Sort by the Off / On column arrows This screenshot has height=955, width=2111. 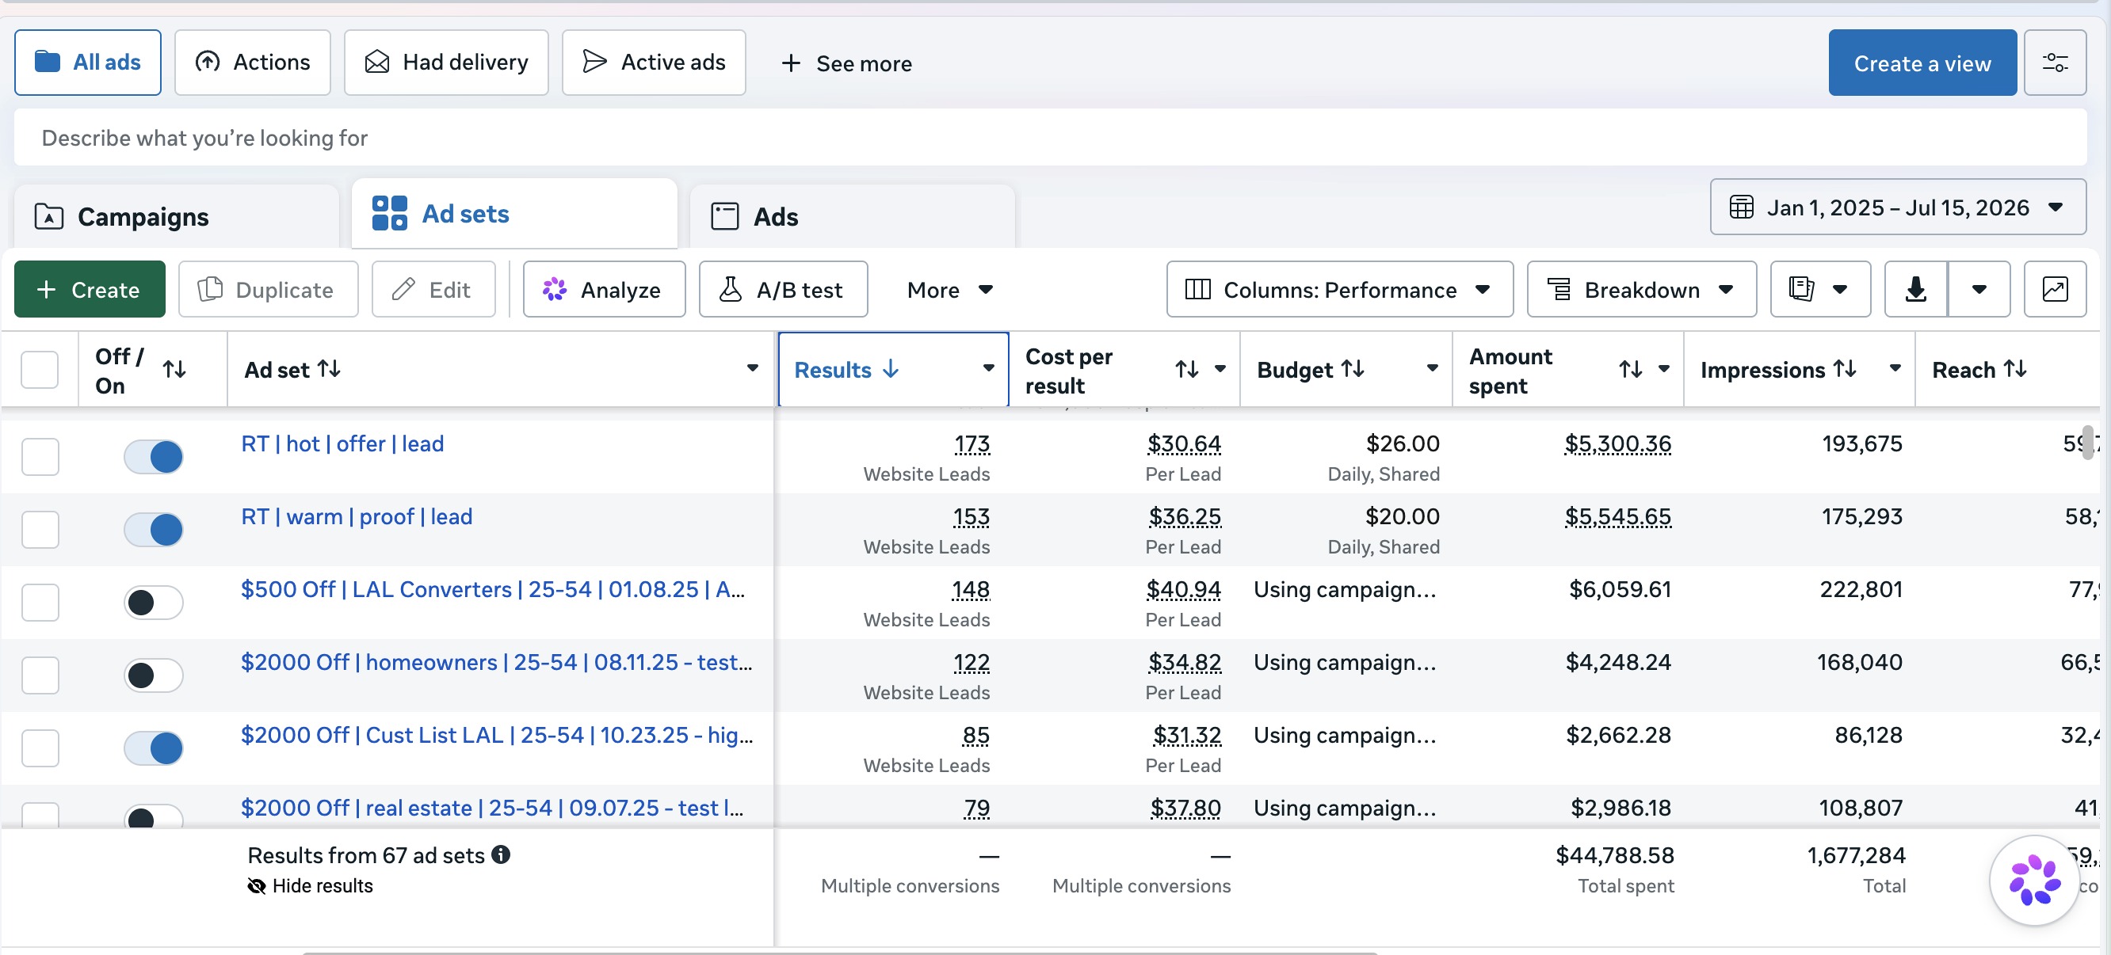(x=174, y=369)
